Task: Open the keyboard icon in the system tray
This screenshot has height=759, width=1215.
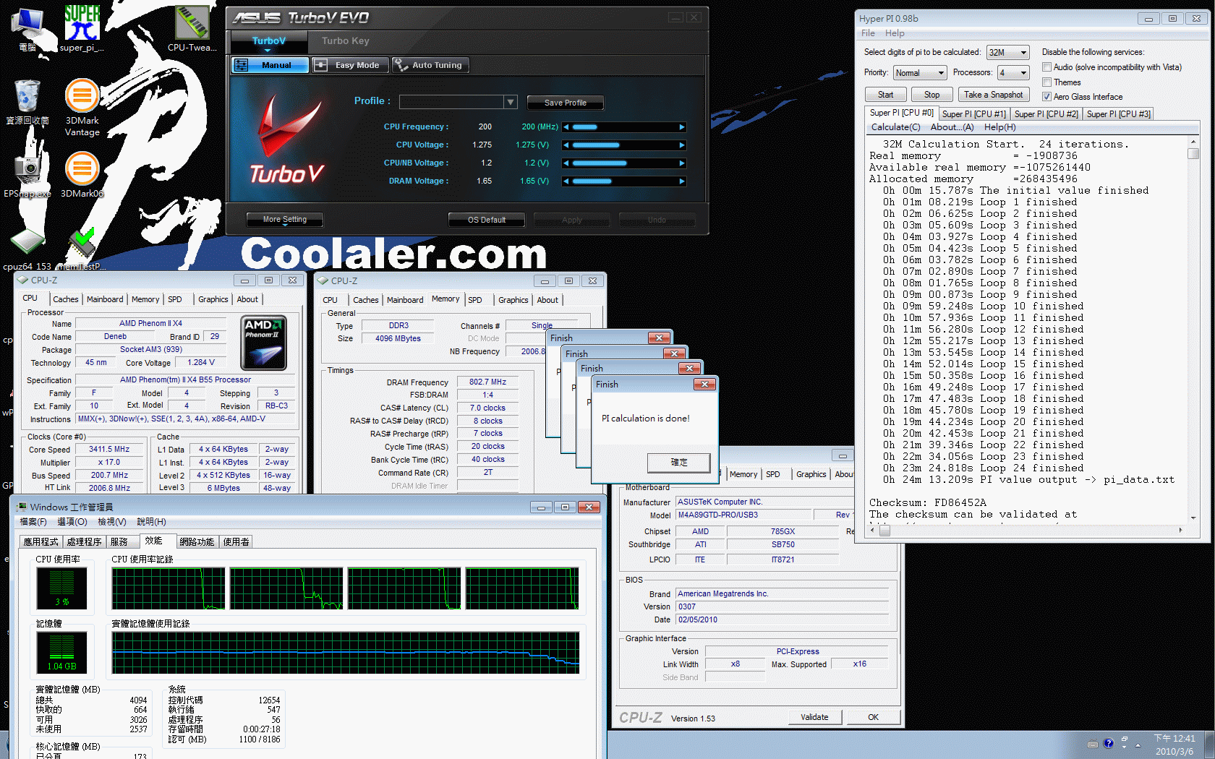Action: 1093,744
